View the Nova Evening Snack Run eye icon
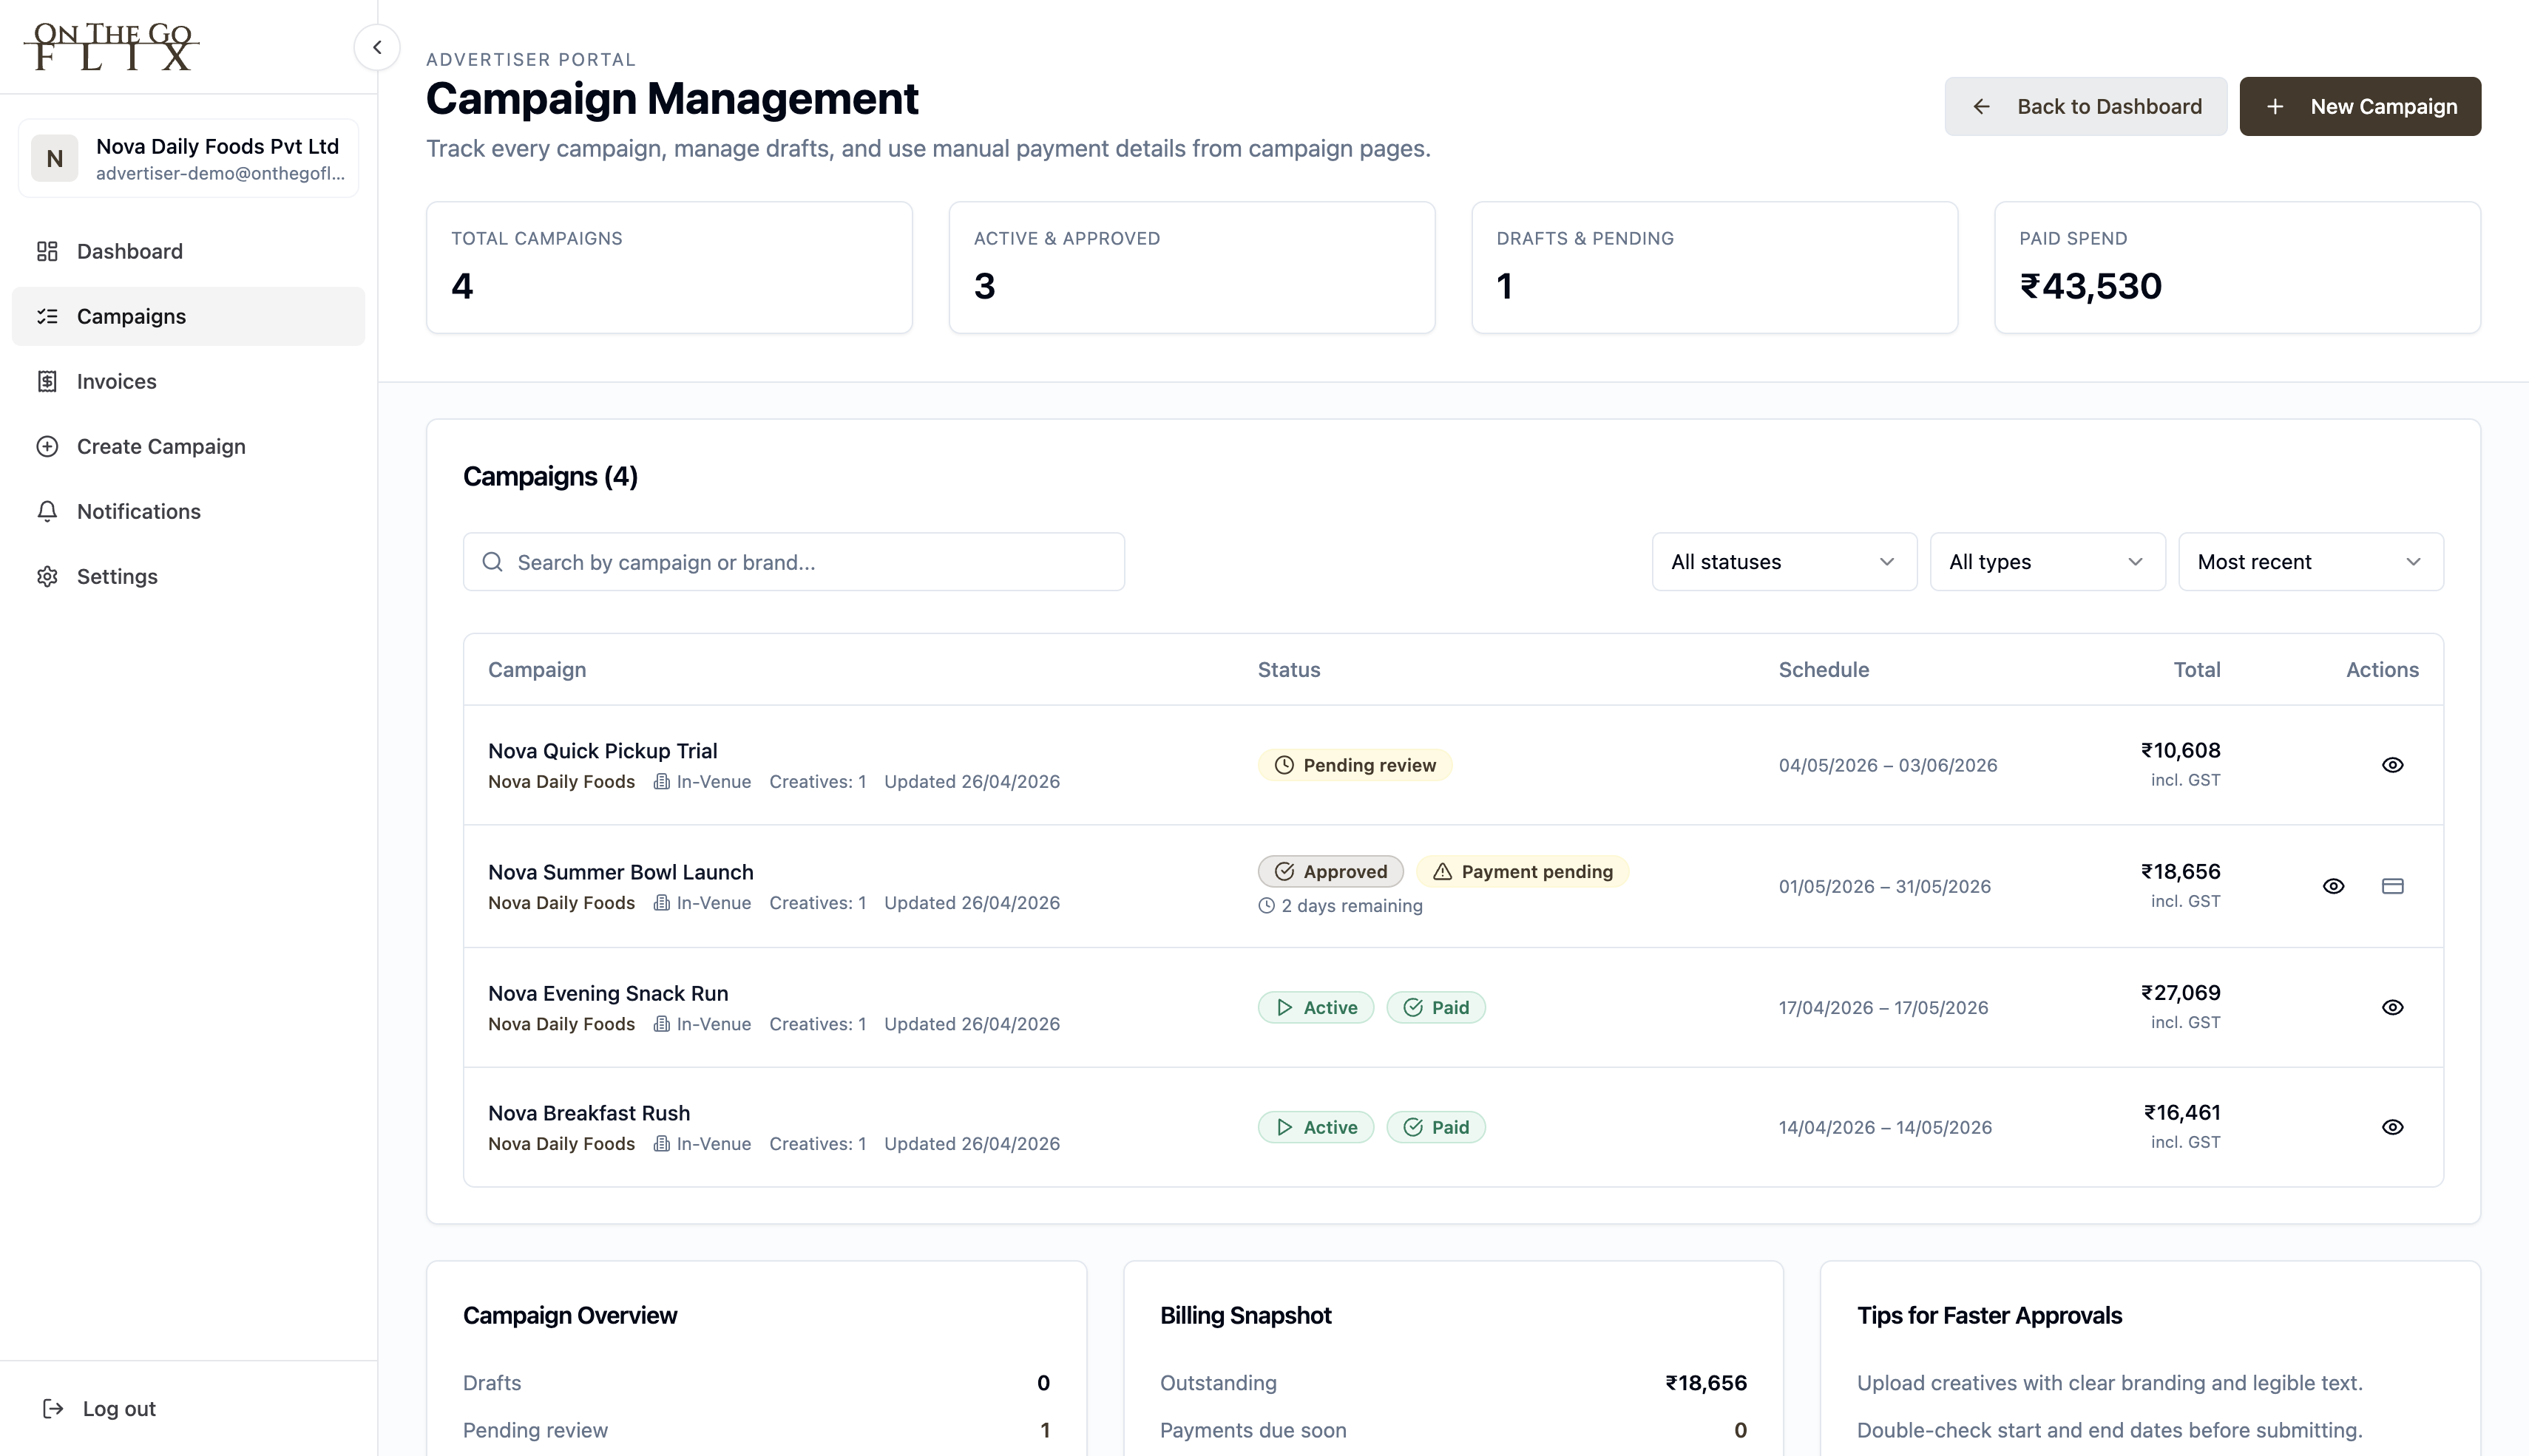This screenshot has width=2529, height=1456. [2392, 1007]
